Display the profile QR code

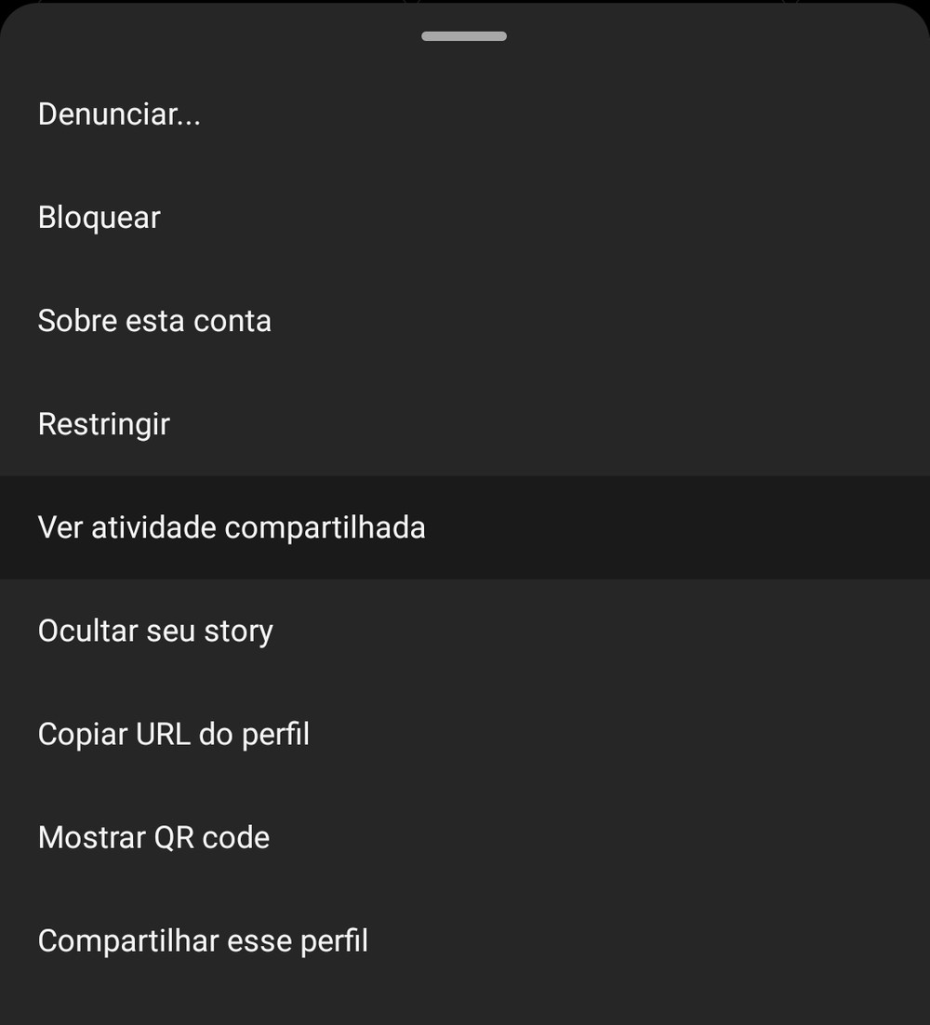(x=153, y=837)
